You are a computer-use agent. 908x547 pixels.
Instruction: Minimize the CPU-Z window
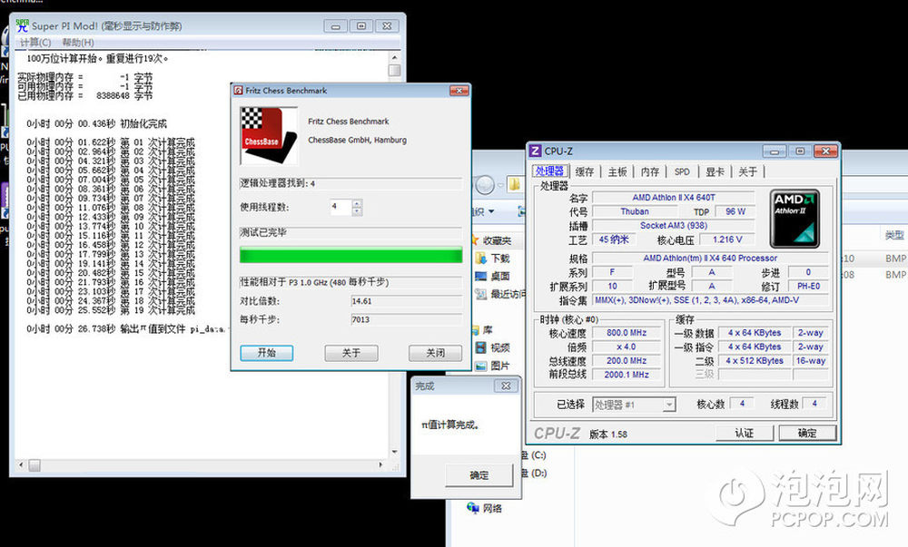[x=775, y=151]
